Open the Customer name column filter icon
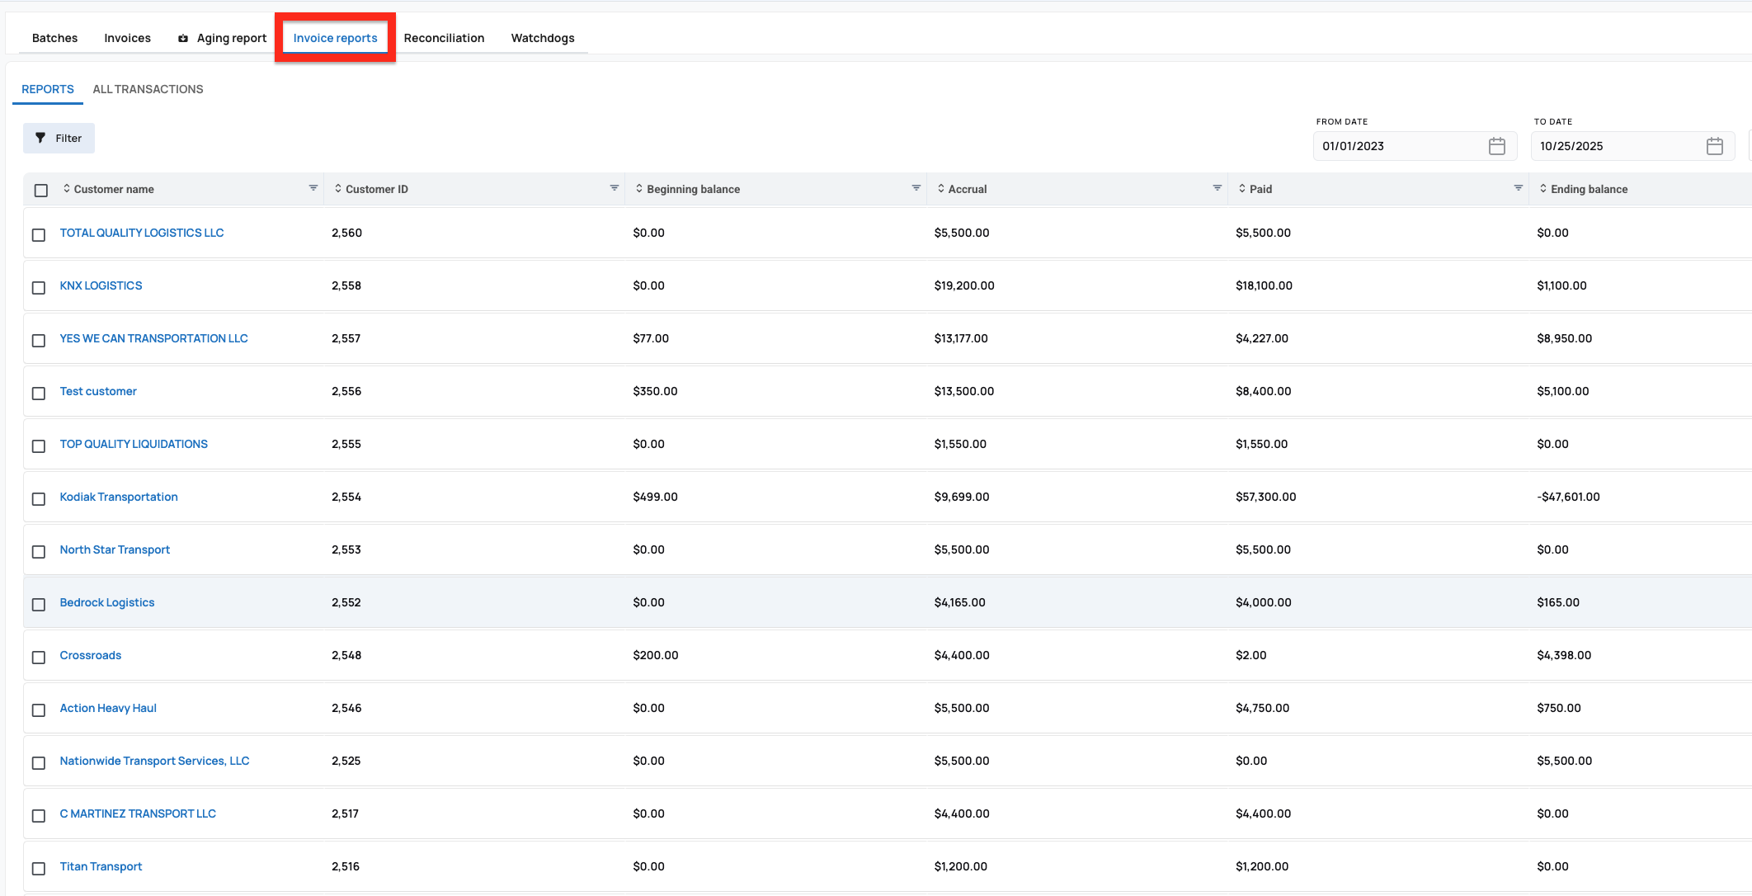Image resolution: width=1752 pixels, height=896 pixels. point(313,187)
